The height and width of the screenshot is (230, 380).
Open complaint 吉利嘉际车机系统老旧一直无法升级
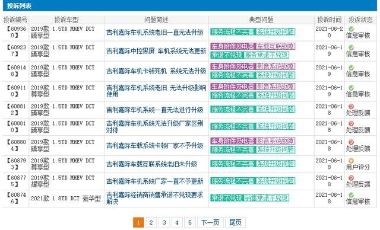point(155,33)
